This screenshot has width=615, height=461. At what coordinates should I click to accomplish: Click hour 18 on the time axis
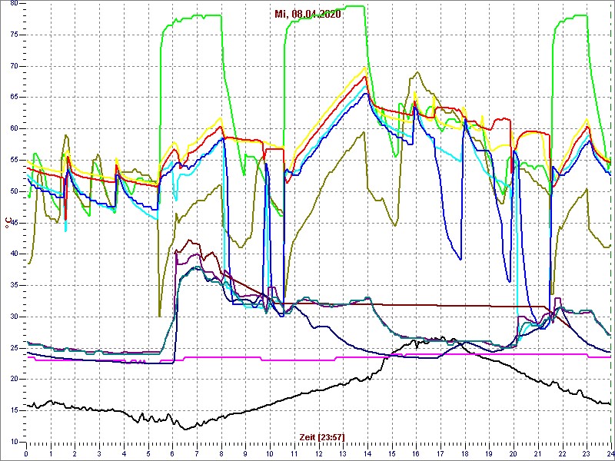[x=465, y=453]
